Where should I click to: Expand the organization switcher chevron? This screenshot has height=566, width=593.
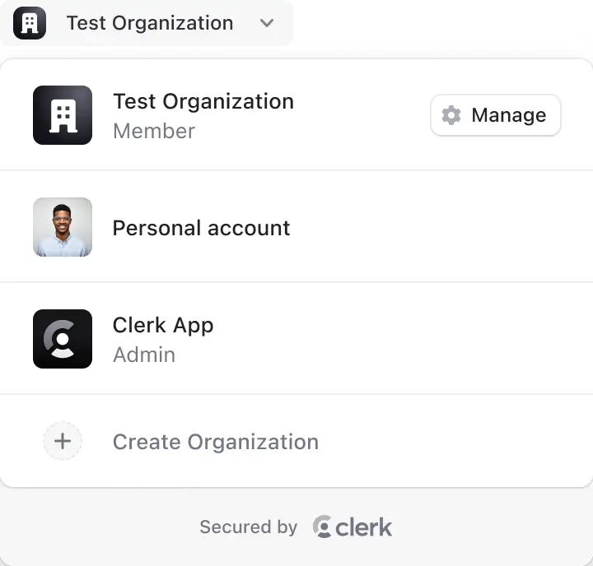tap(266, 23)
